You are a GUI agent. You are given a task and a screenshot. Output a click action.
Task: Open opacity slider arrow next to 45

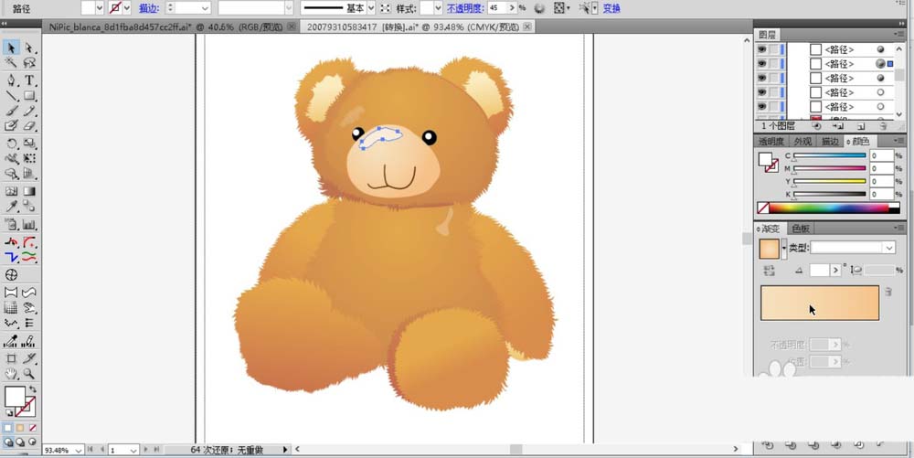513,8
